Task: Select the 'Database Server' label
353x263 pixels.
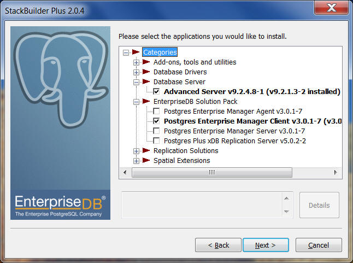Action: pyautogui.click(x=179, y=81)
